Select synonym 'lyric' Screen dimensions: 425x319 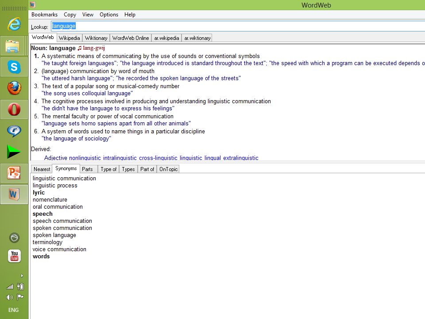[39, 193]
